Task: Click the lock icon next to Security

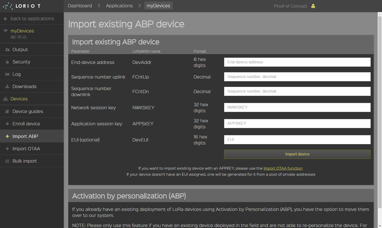Action: tap(7, 62)
